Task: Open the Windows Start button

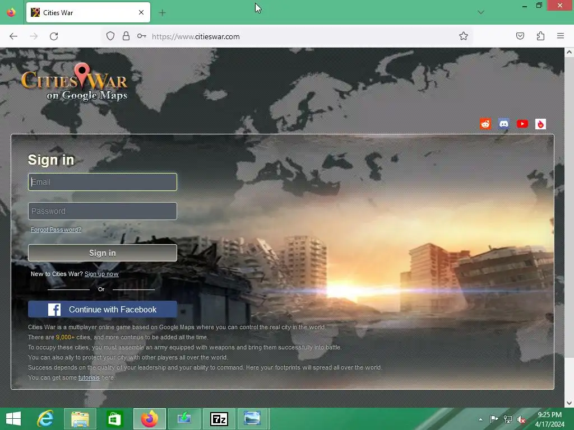Action: (13, 419)
